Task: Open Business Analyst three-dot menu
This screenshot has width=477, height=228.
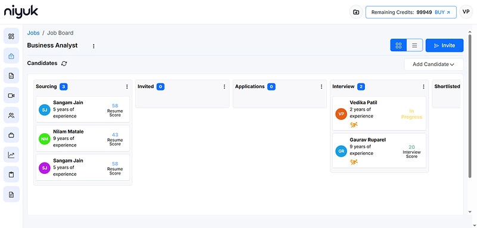Action: coord(94,46)
